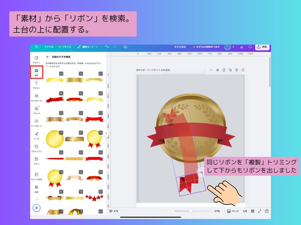Click リサイズ in the top bar
The image size is (301, 225).
tap(66, 47)
